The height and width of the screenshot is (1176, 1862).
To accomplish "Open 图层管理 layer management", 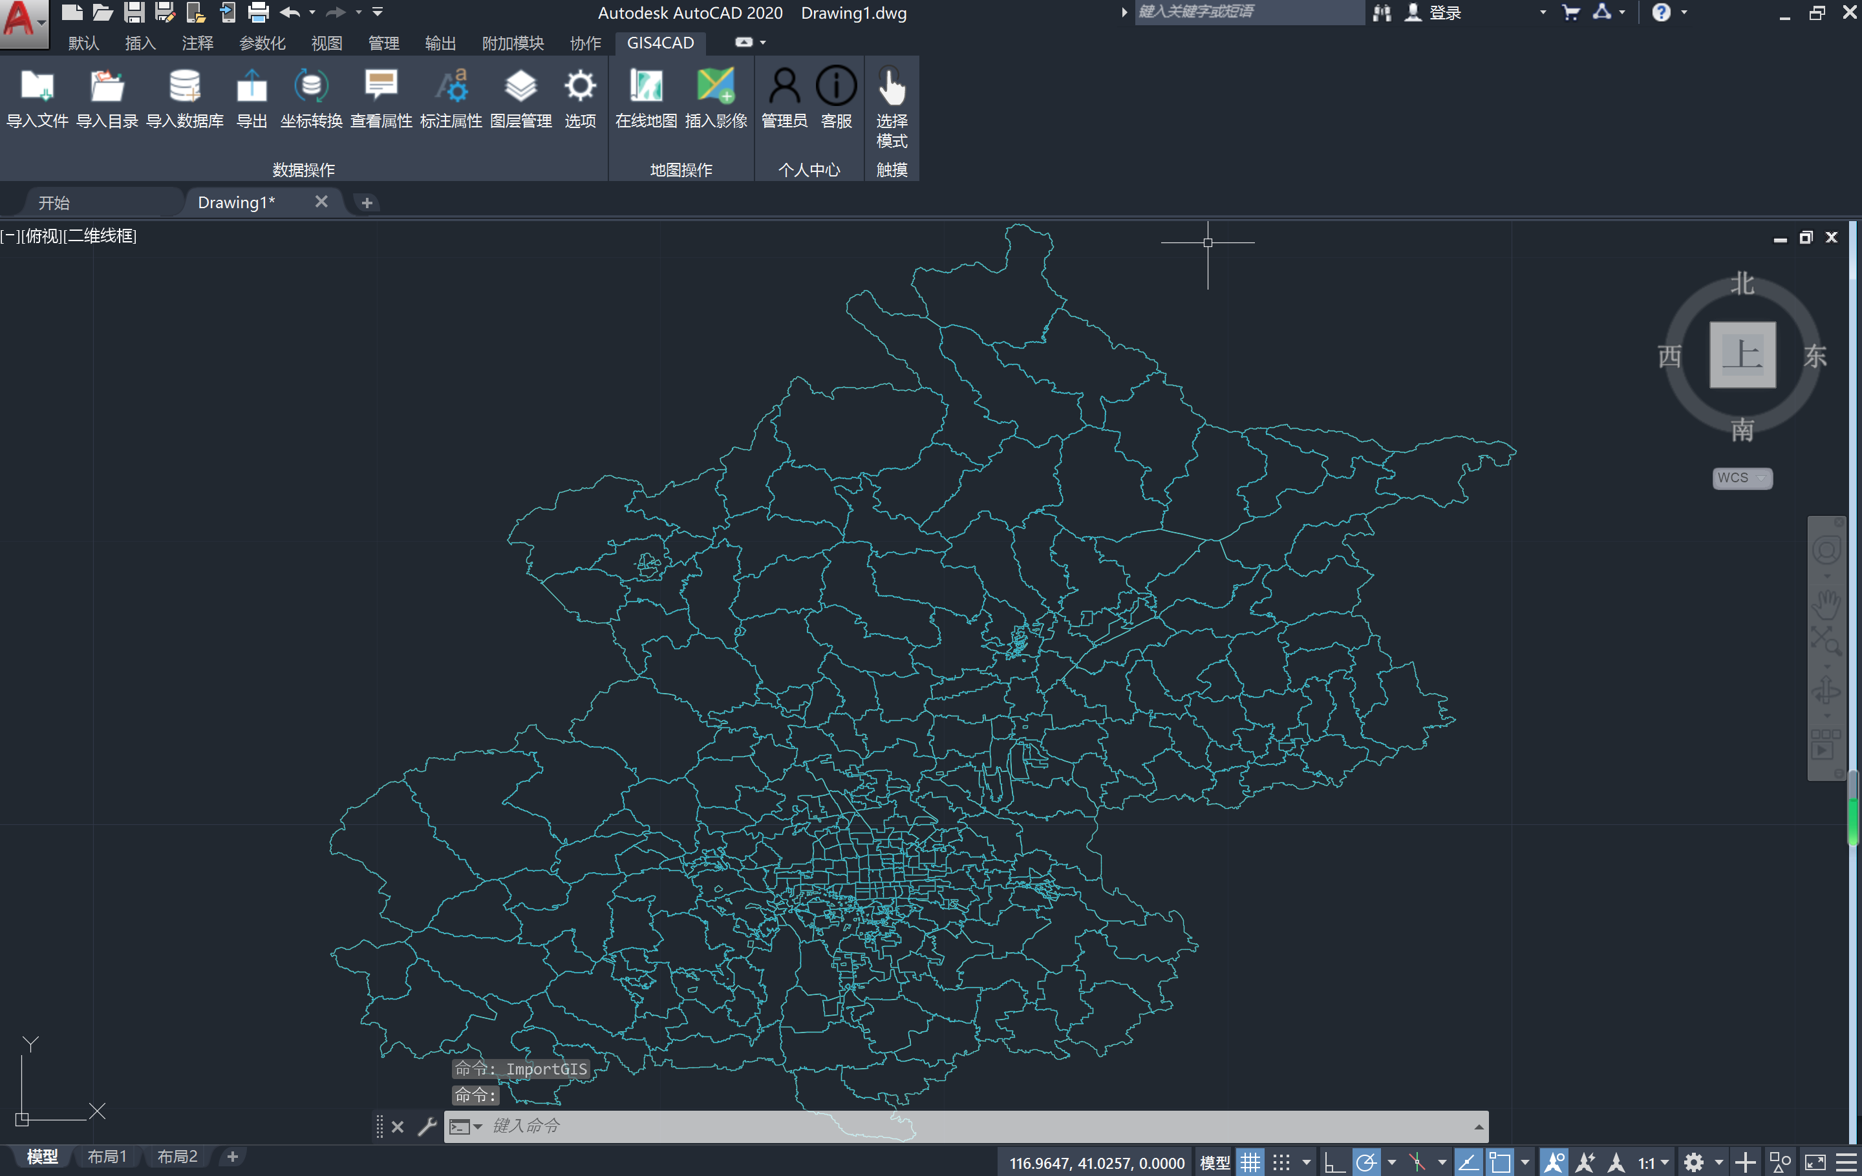I will pyautogui.click(x=520, y=87).
